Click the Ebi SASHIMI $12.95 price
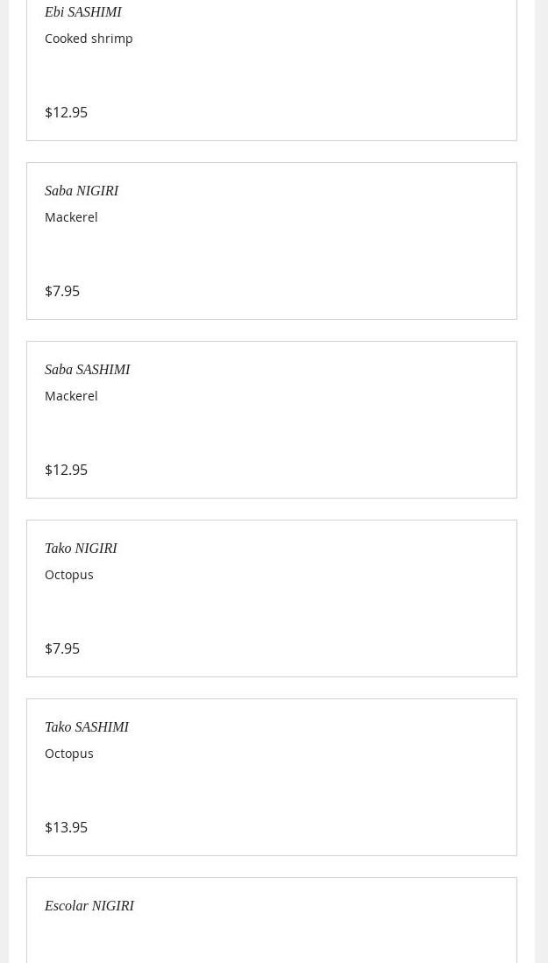Image resolution: width=548 pixels, height=963 pixels. pos(66,112)
